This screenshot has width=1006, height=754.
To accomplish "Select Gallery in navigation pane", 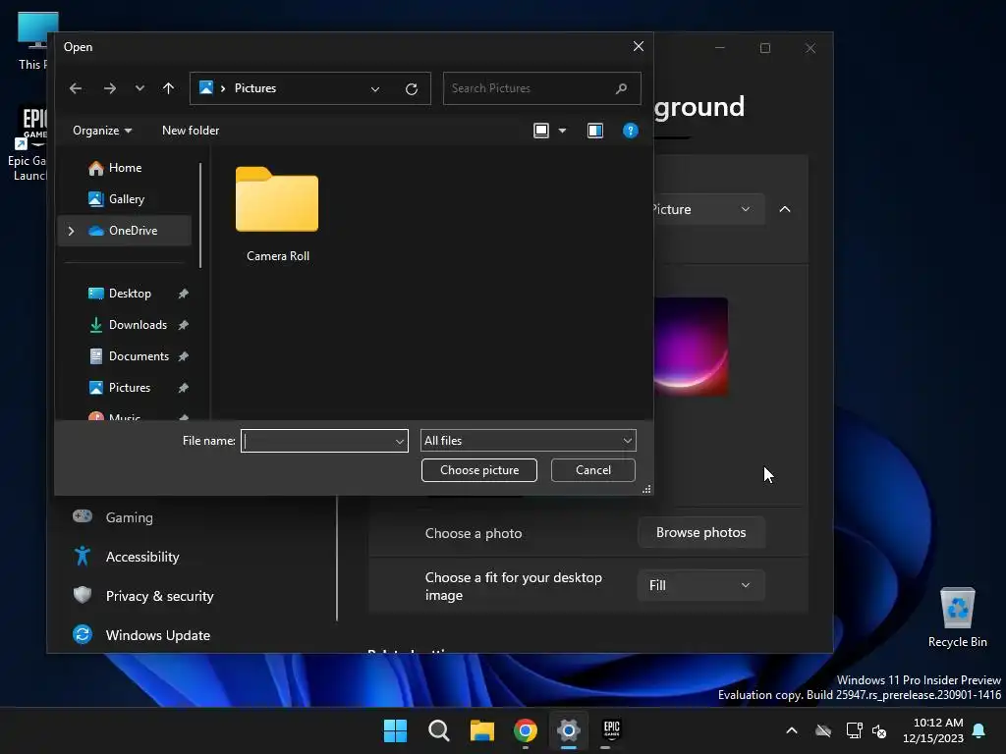I will click(x=127, y=199).
